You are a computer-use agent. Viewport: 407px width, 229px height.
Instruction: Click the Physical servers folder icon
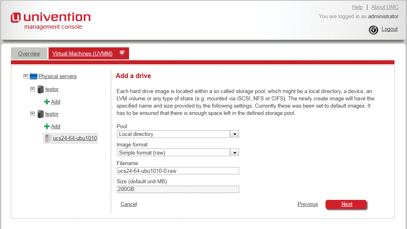click(34, 76)
